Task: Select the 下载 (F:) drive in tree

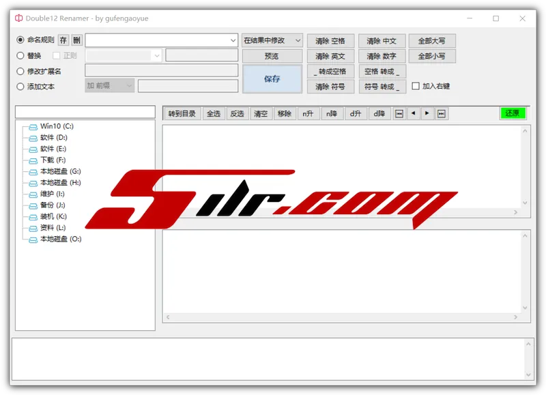Action: [52, 160]
